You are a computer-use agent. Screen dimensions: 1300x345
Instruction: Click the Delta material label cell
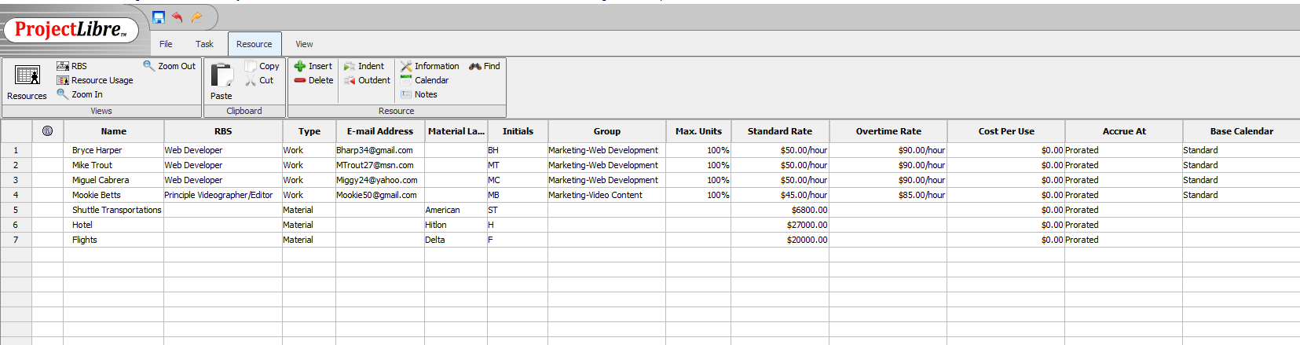pyautogui.click(x=456, y=240)
